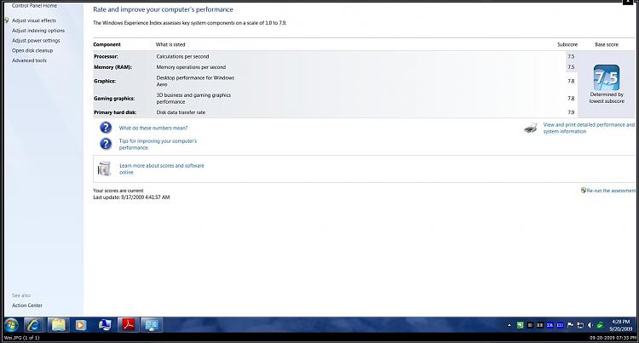Click the Last update timestamp line

coord(131,197)
